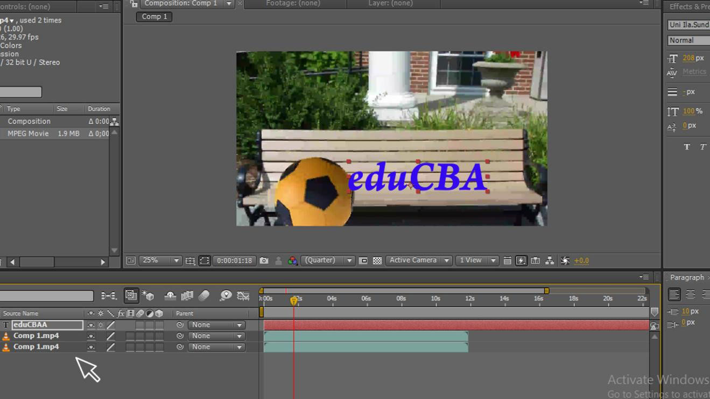
Task: Take a snapshot with the camera icon
Action: click(x=264, y=260)
